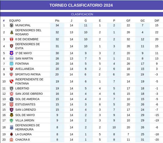Select the CLASIFICACIÓN section tab
Screen dimensions: 163x143
click(x=81, y=14)
